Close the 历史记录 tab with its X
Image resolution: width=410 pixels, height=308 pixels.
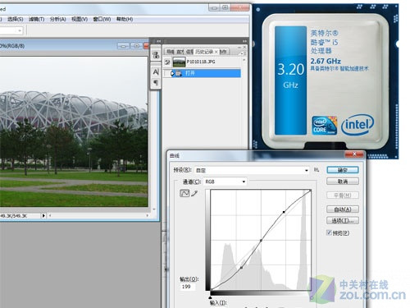[x=216, y=52]
